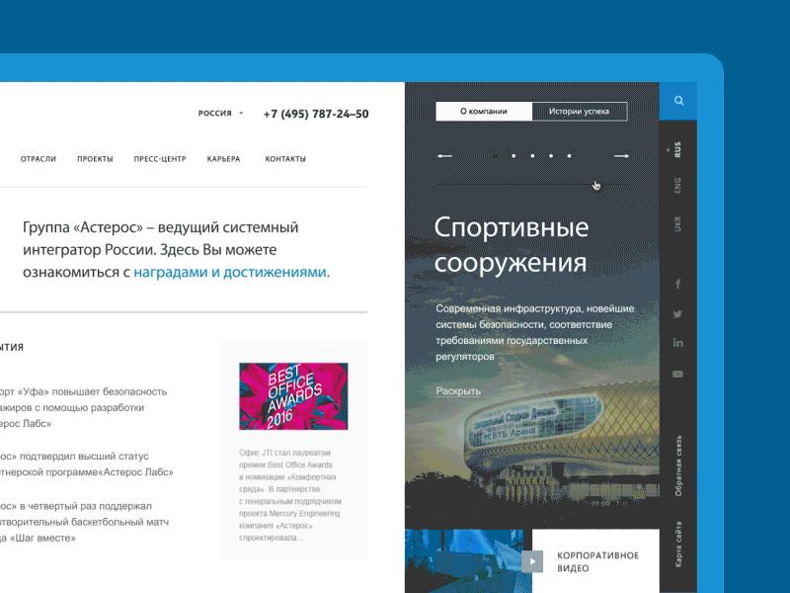Select UKR language
This screenshot has width=790, height=593.
click(677, 224)
